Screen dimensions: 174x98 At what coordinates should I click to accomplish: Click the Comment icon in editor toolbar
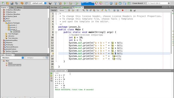pyautogui.click(x=131, y=10)
